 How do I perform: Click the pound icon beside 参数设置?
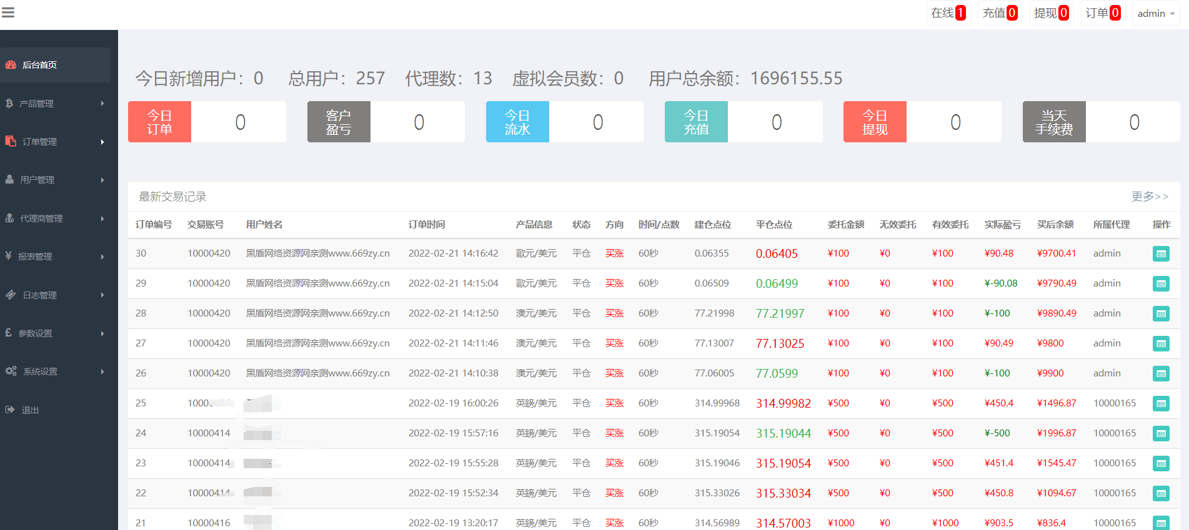pos(8,332)
